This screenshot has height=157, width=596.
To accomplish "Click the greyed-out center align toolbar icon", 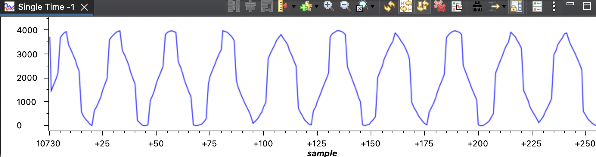I will [250, 6].
